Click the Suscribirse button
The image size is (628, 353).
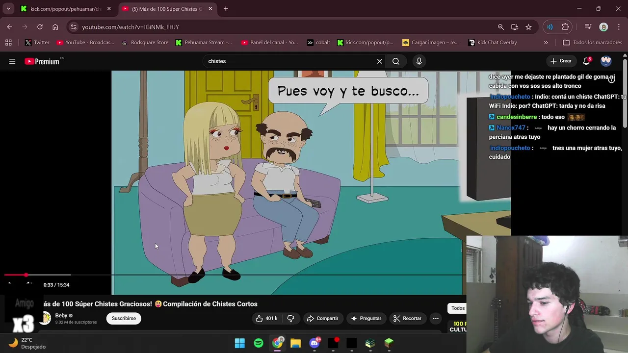(124, 318)
